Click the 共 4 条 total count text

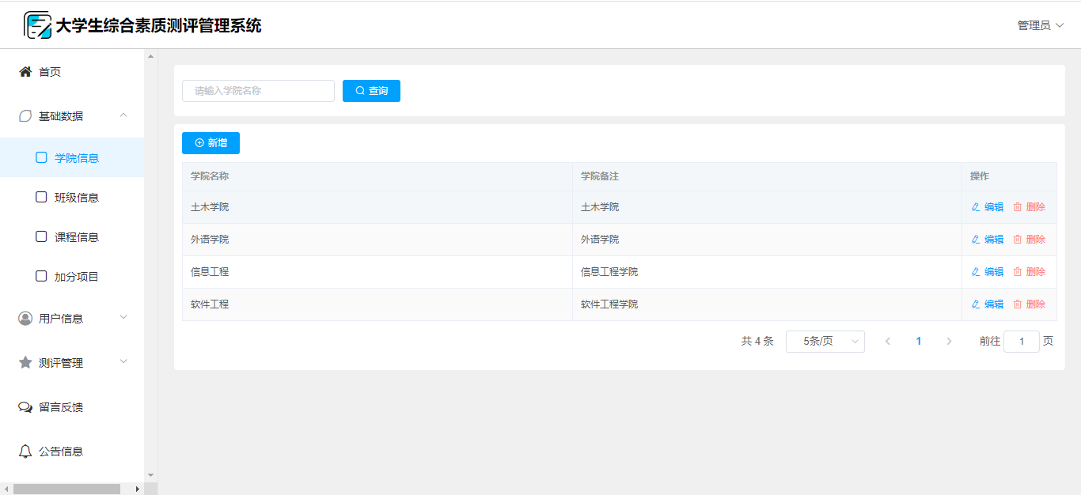(757, 342)
